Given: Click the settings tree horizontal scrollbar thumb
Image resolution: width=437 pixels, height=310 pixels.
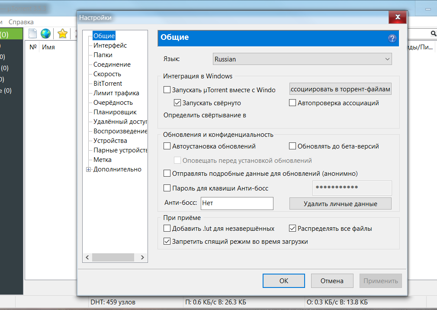Looking at the screenshot, I should click(113, 257).
